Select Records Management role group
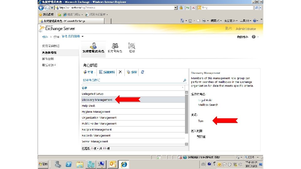This screenshot has width=301, height=169. click(133, 135)
